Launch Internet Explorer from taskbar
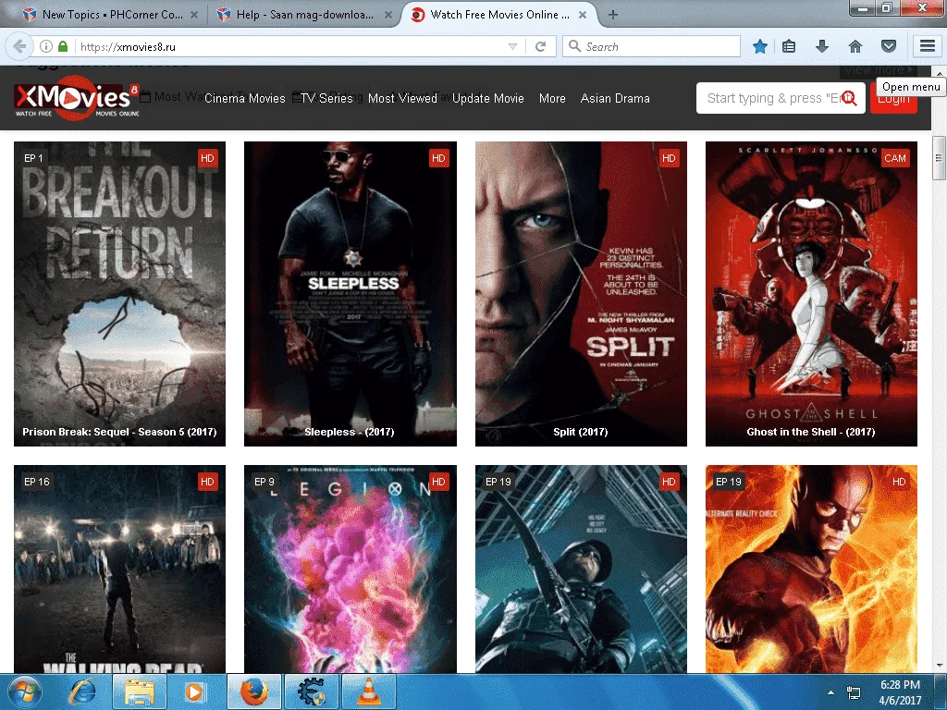 click(x=81, y=692)
